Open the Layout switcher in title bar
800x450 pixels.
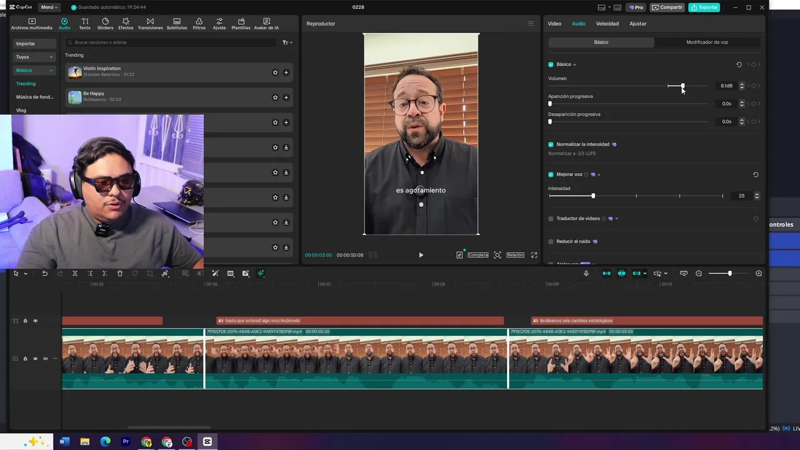pyautogui.click(x=604, y=7)
